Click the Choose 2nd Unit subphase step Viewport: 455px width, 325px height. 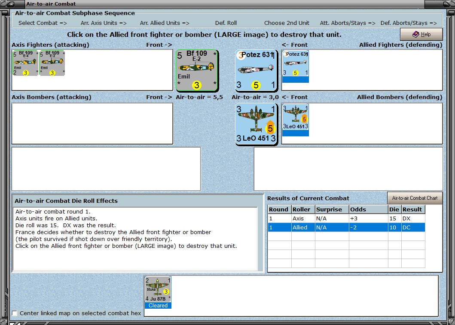coord(287,23)
